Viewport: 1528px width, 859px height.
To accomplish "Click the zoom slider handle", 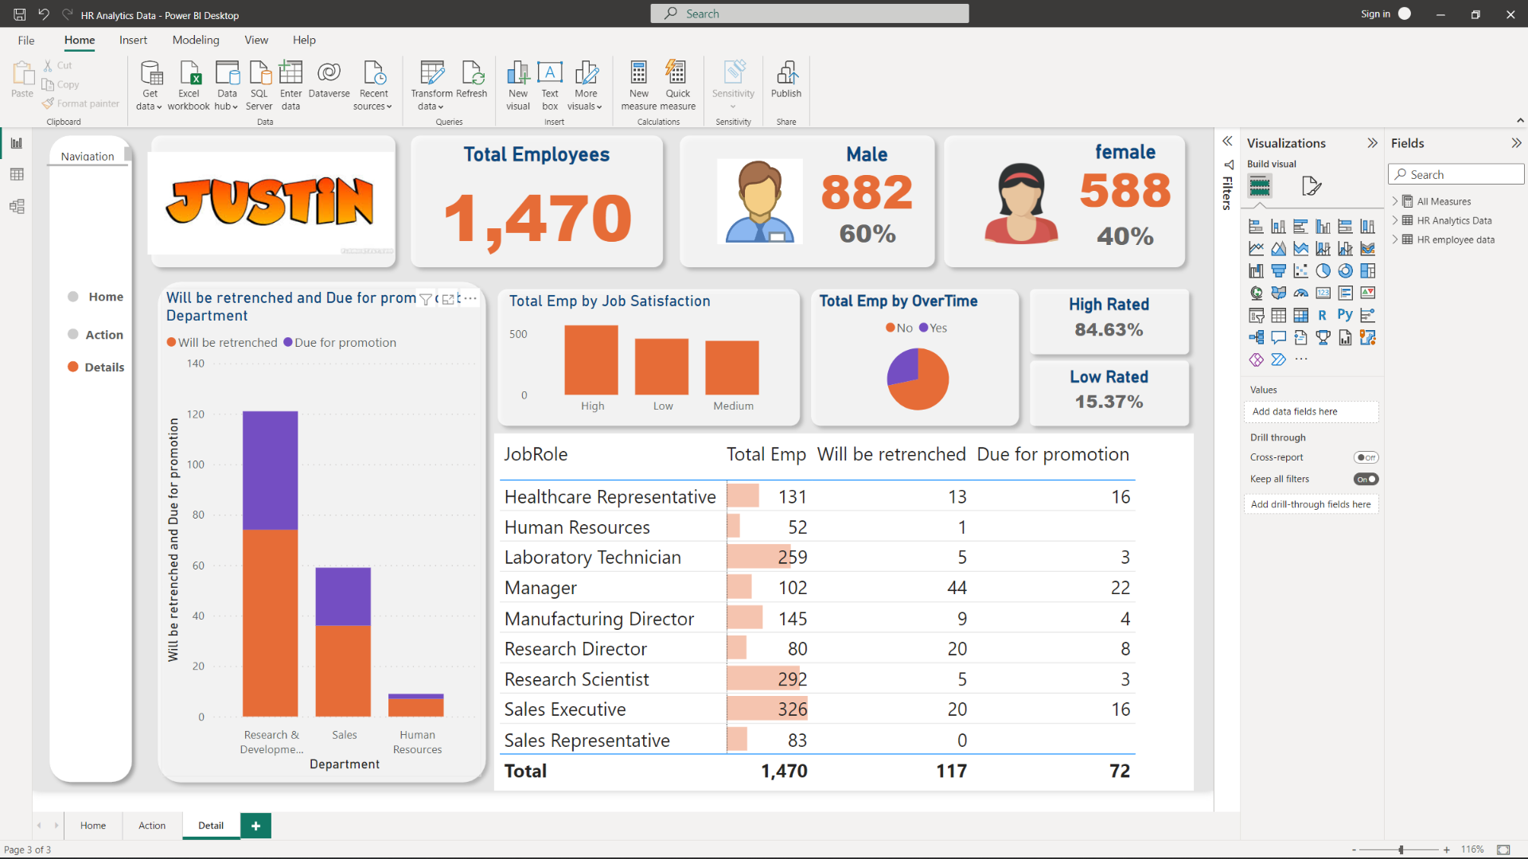I will 1401,849.
